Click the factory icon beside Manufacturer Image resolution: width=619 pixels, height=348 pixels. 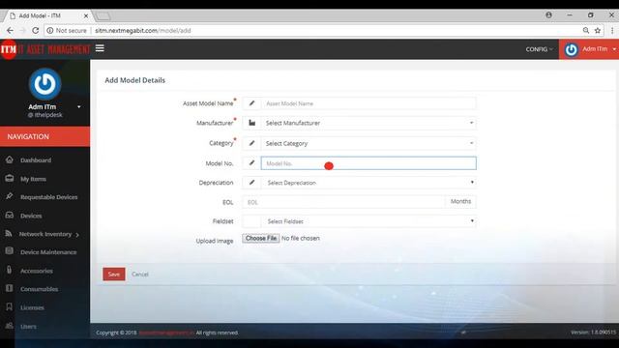click(x=251, y=123)
